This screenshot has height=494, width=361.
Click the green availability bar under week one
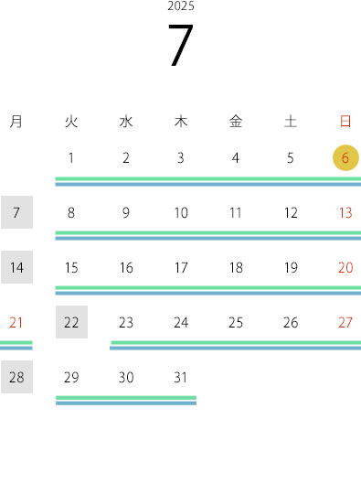208,179
